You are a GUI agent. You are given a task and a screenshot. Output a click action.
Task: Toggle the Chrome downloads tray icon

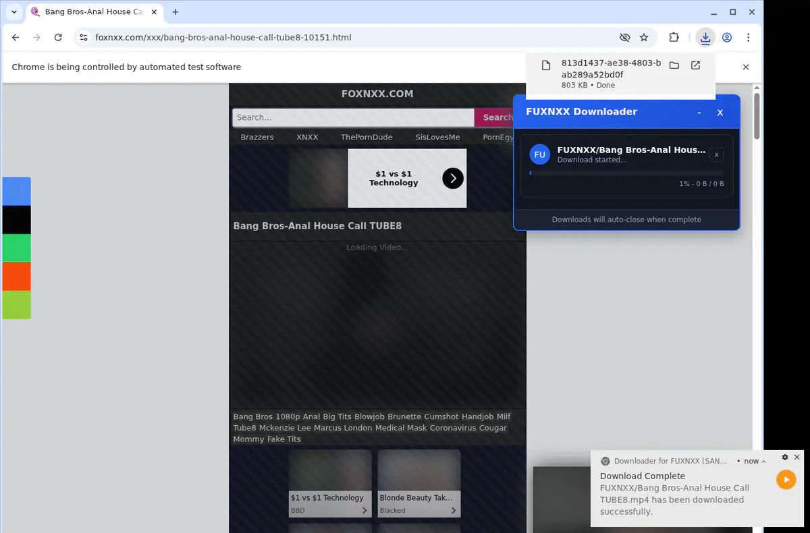tap(705, 38)
